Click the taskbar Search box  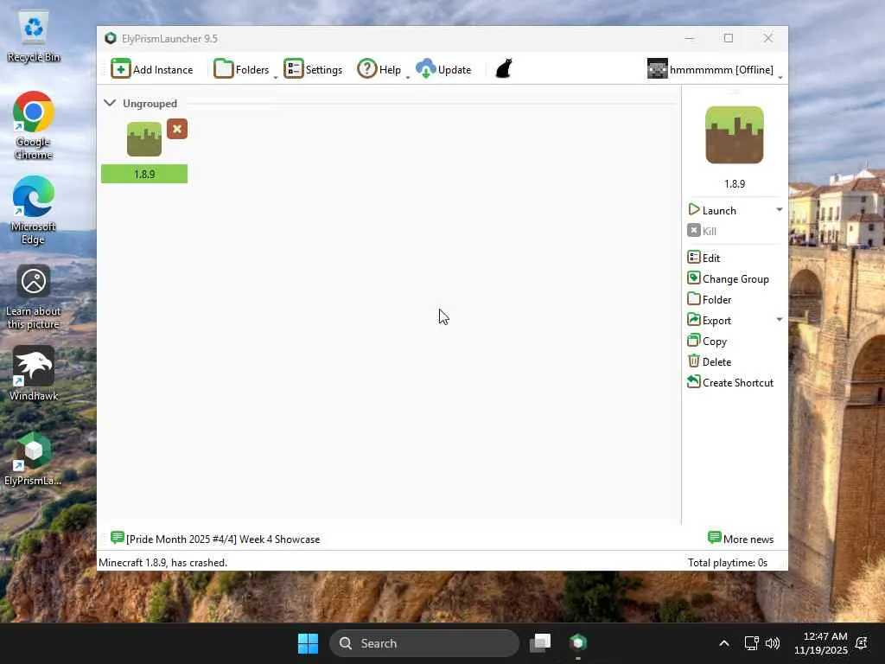[424, 643]
